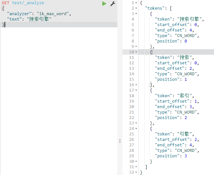Click end_offset value 4 on line 6

coord(191,30)
